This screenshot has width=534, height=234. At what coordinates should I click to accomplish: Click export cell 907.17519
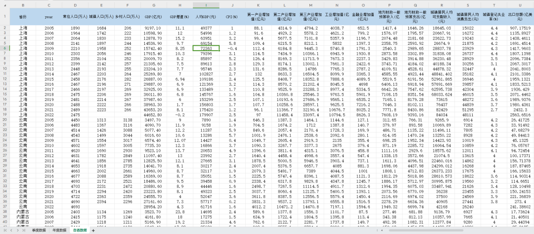[520, 28]
